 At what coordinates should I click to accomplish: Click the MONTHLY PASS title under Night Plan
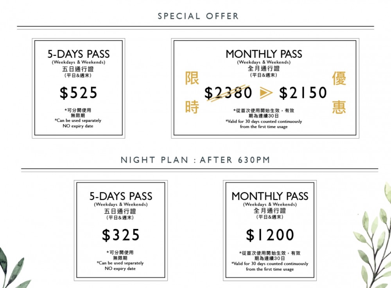coord(270,196)
